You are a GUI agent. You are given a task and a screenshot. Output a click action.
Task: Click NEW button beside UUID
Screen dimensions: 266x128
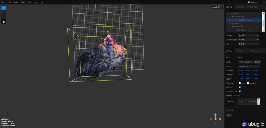click(x=257, y=62)
